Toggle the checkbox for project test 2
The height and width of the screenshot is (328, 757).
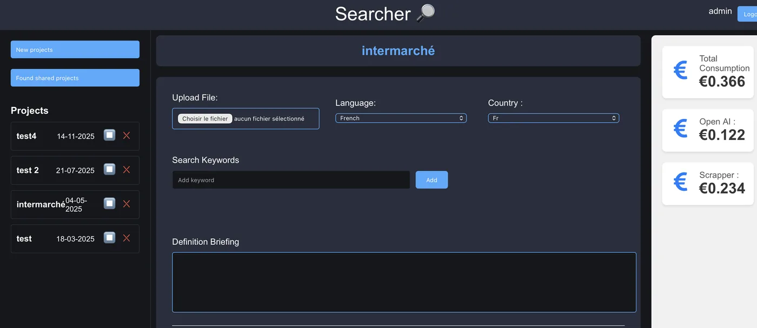point(110,169)
